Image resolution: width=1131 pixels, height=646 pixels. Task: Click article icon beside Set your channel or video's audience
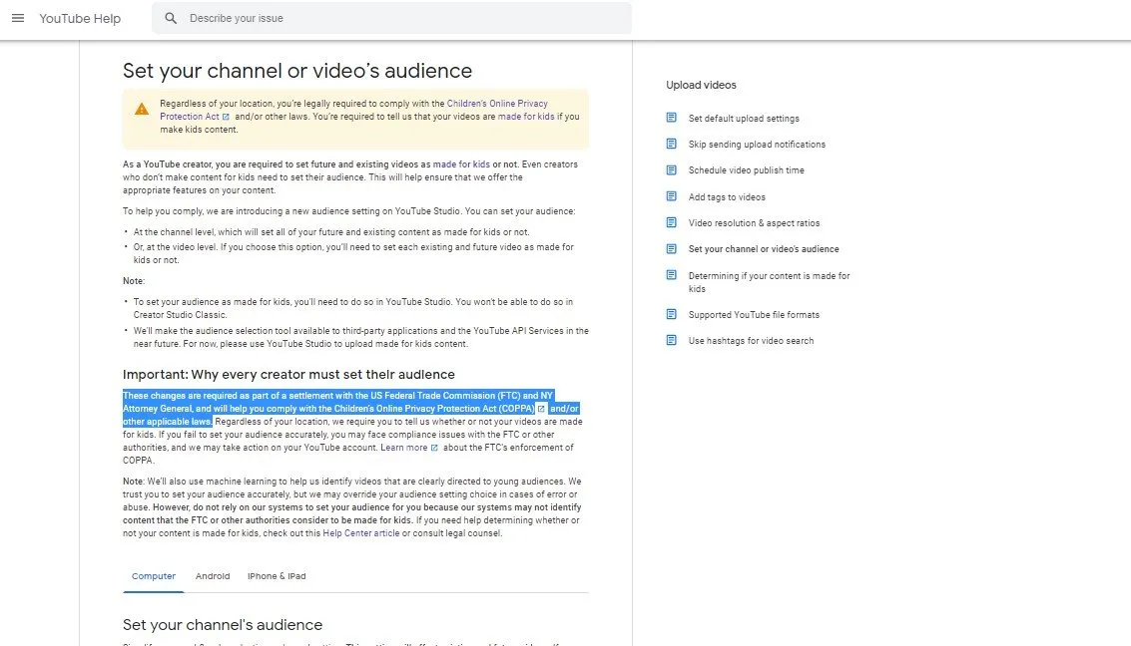672,249
